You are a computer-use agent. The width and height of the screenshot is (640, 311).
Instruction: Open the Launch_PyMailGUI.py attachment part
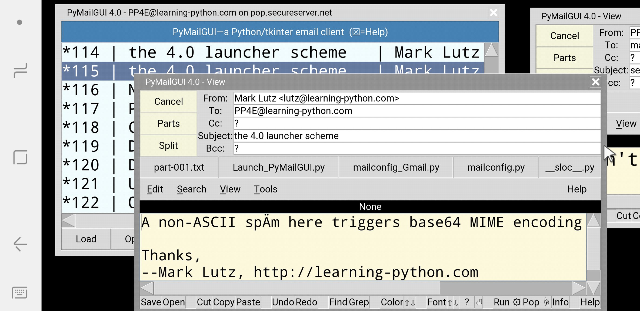278,167
